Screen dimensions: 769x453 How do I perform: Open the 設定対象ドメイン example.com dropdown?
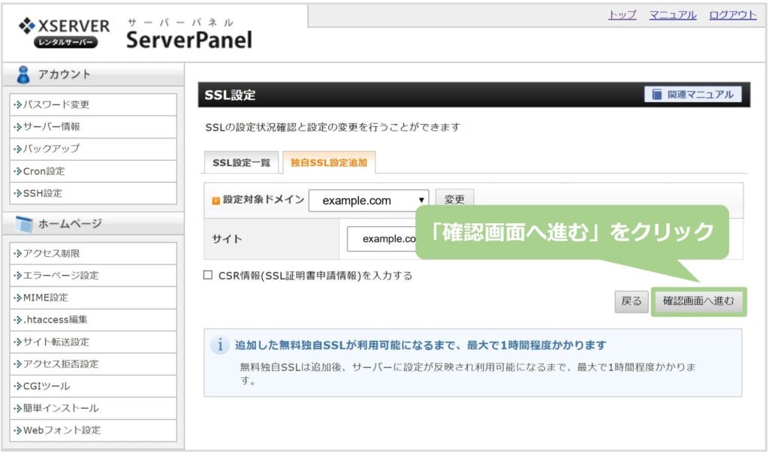coord(368,201)
